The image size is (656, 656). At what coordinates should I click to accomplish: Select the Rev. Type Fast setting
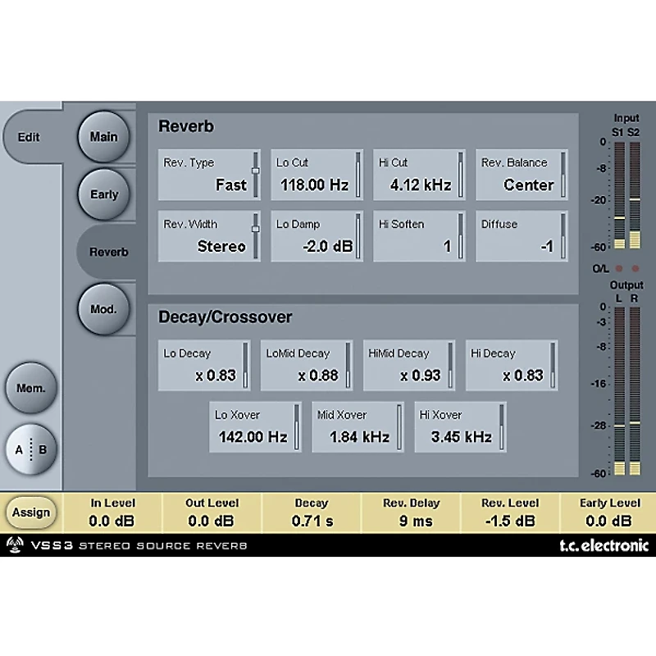(209, 175)
